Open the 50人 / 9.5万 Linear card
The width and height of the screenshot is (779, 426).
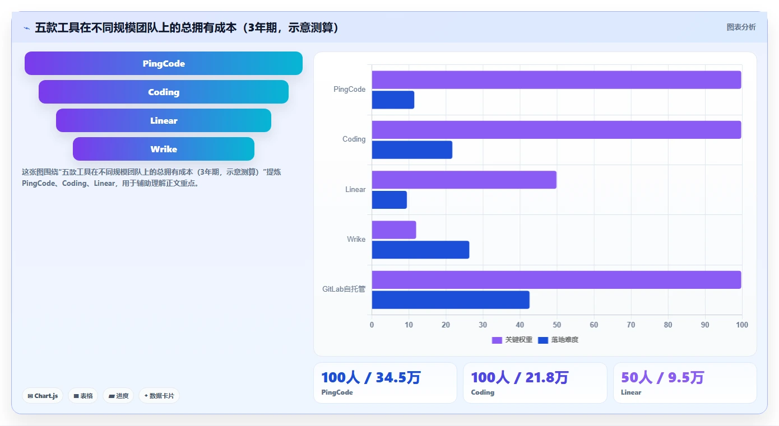point(685,383)
